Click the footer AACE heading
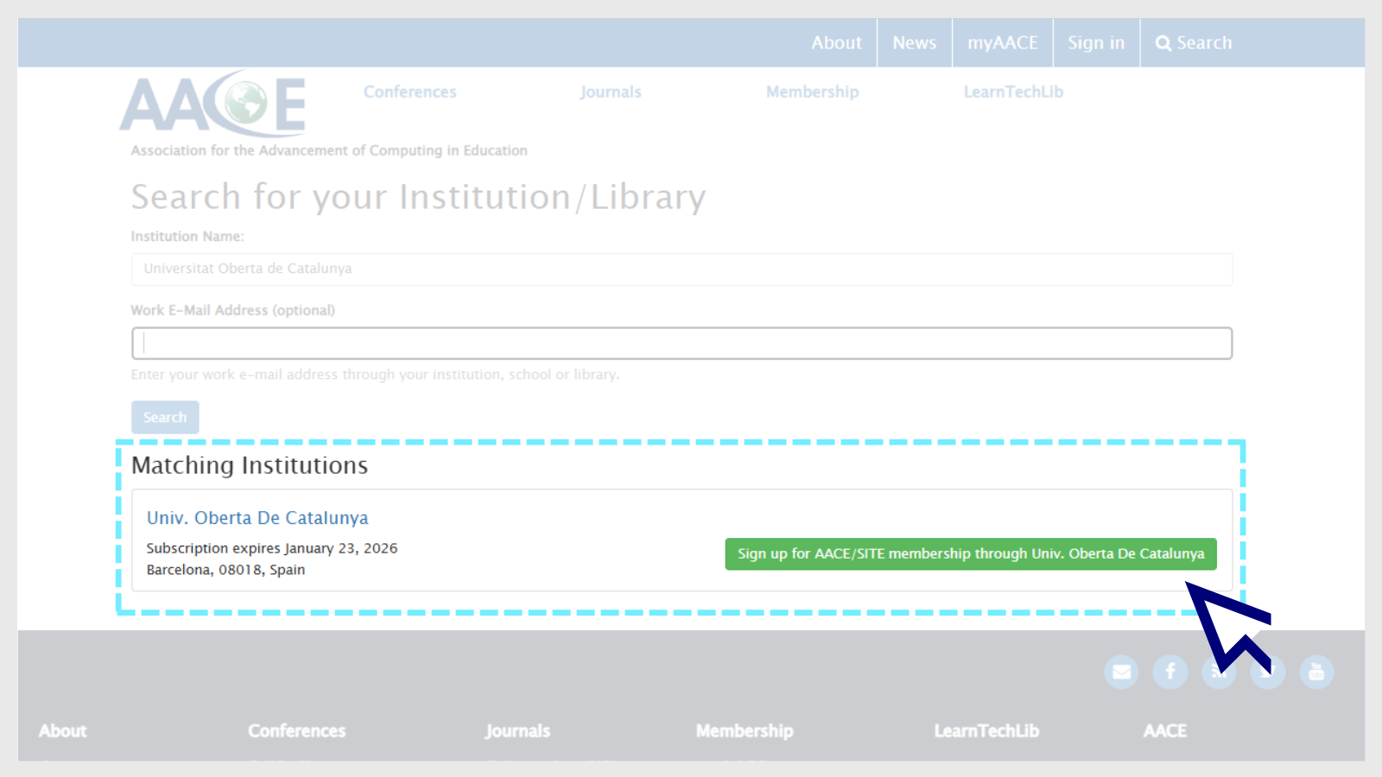This screenshot has width=1382, height=777. (x=1165, y=730)
